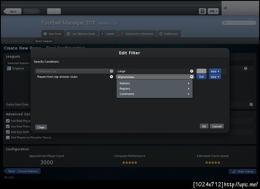
Task: Click the round arrow on the England row
Action: [246, 68]
